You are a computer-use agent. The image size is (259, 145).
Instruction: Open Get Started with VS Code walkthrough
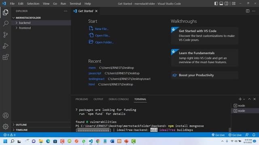pyautogui.click(x=204, y=35)
